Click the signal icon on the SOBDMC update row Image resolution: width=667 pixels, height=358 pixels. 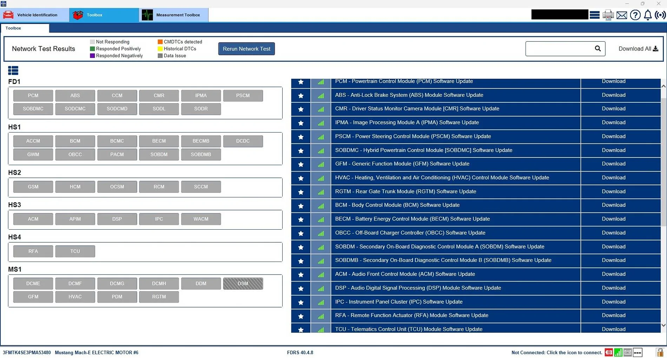coord(321,150)
